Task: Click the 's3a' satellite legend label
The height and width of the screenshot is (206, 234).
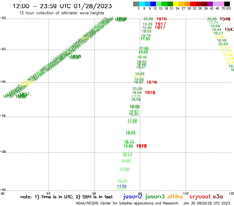Action: coord(218,196)
